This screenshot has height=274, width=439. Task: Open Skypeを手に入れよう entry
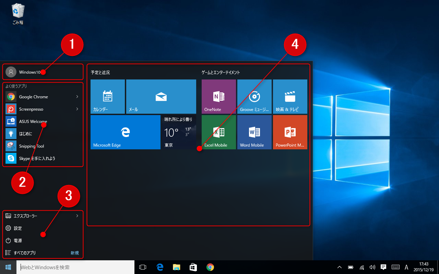(43, 159)
